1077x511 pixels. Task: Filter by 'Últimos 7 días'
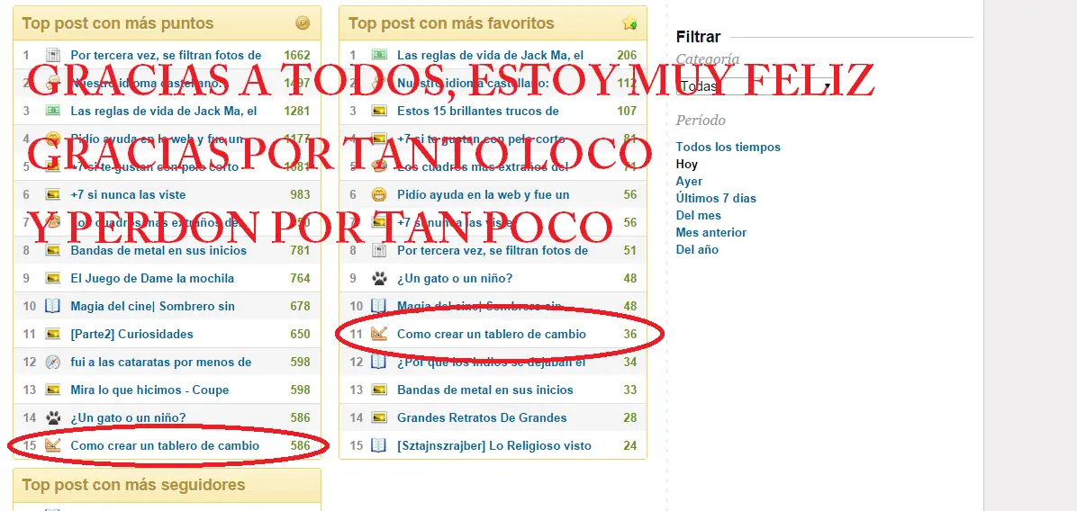pos(716,198)
